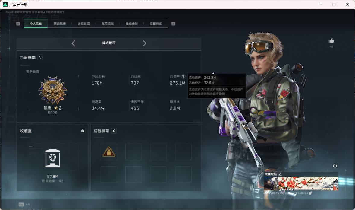The image size is (355, 210).
Task: Click the help question mark next to 总资产
Action: pos(183,76)
